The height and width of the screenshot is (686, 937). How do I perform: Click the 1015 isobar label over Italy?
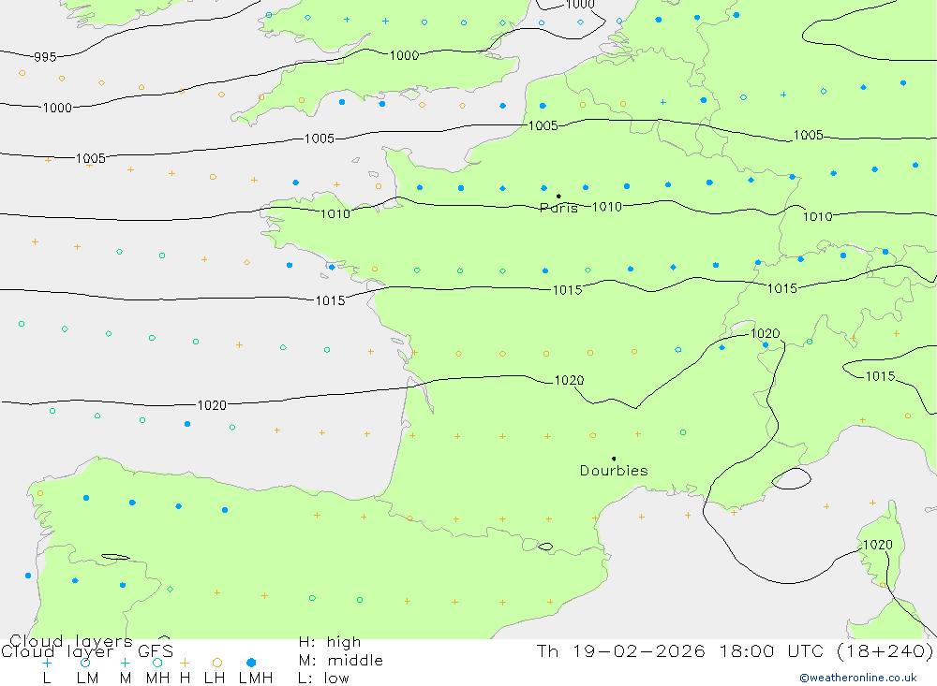tap(880, 376)
